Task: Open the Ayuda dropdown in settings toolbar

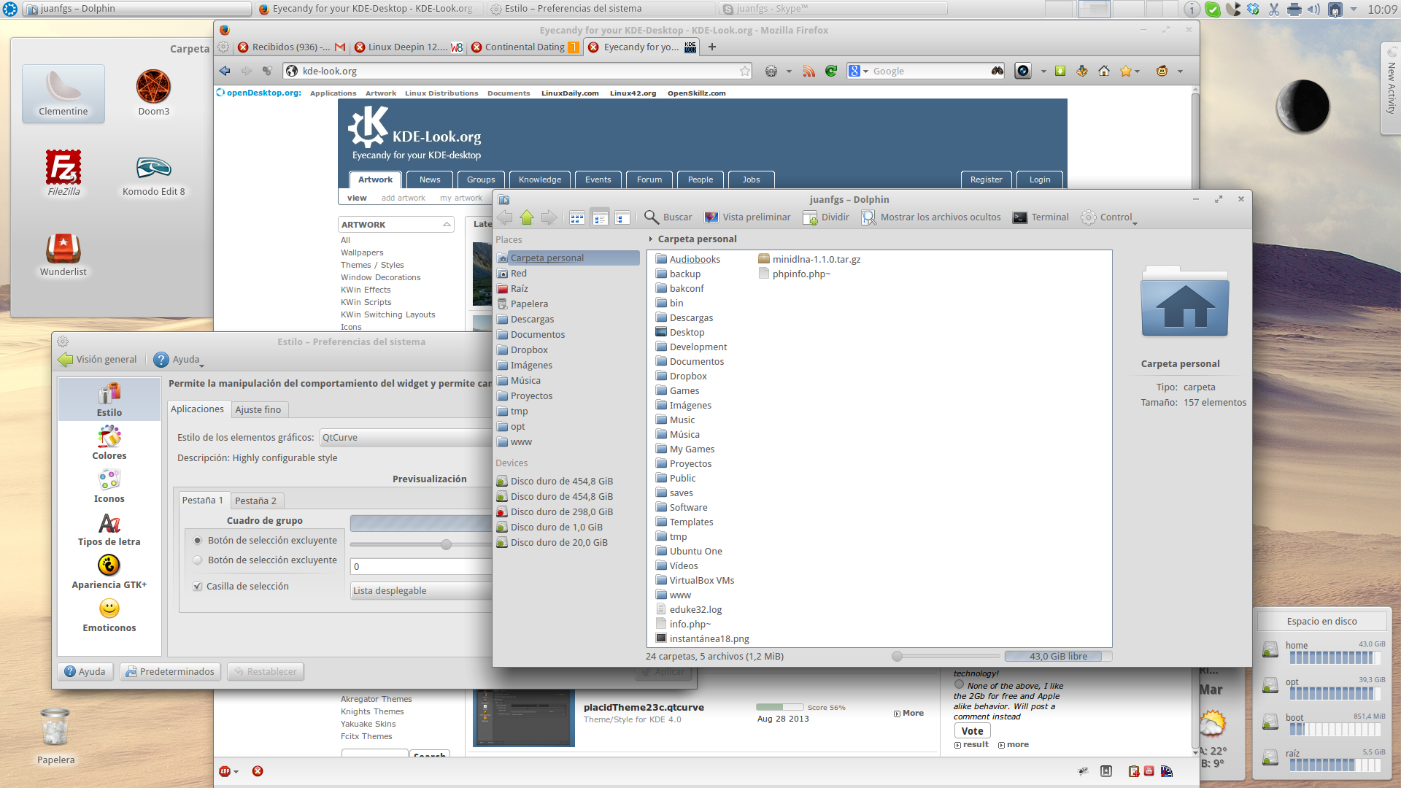Action: click(x=180, y=360)
